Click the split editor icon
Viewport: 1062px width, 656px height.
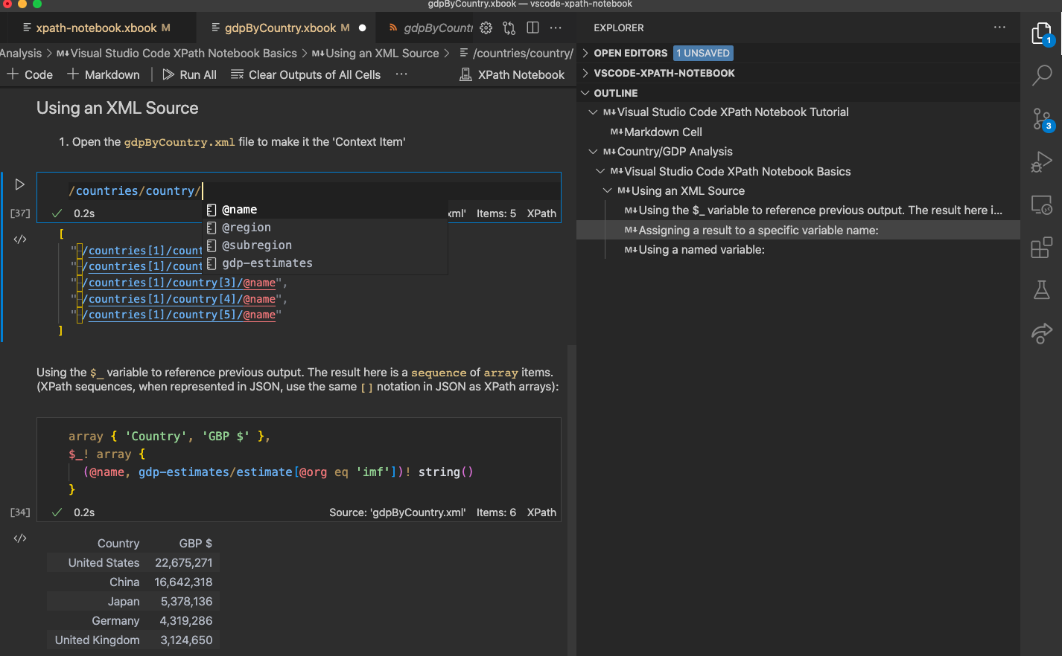point(532,28)
